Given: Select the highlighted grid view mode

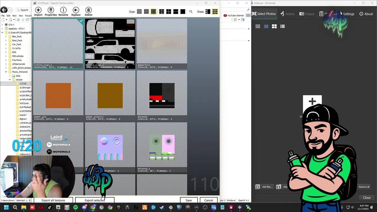Looking at the screenshot, I should pyautogui.click(x=215, y=12).
